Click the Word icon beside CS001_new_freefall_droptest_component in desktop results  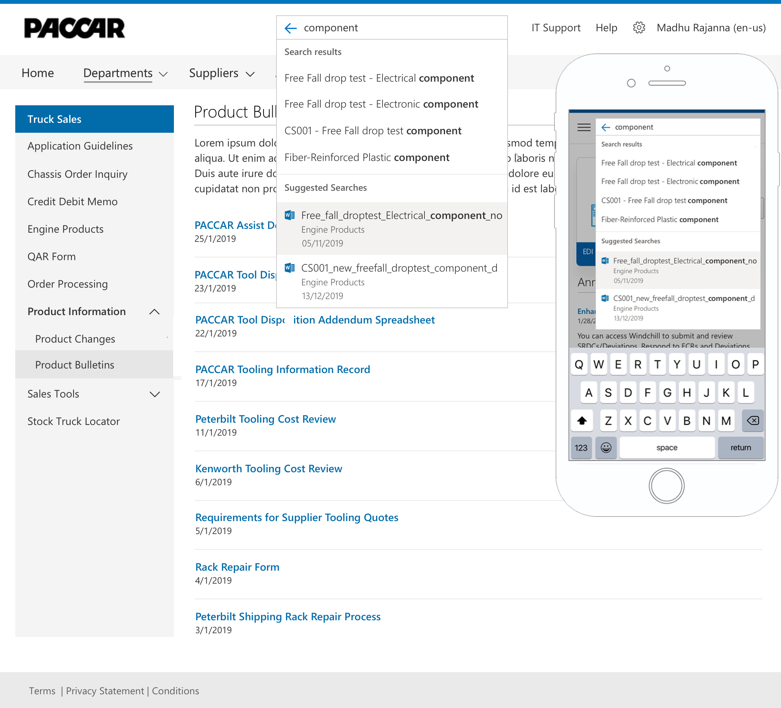click(x=290, y=268)
